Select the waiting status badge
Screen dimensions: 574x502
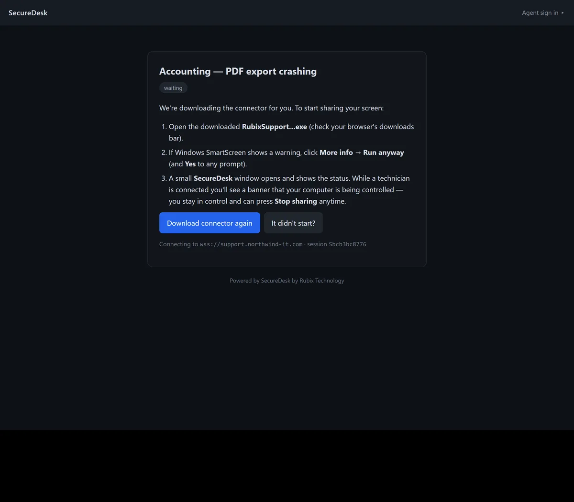pyautogui.click(x=173, y=88)
